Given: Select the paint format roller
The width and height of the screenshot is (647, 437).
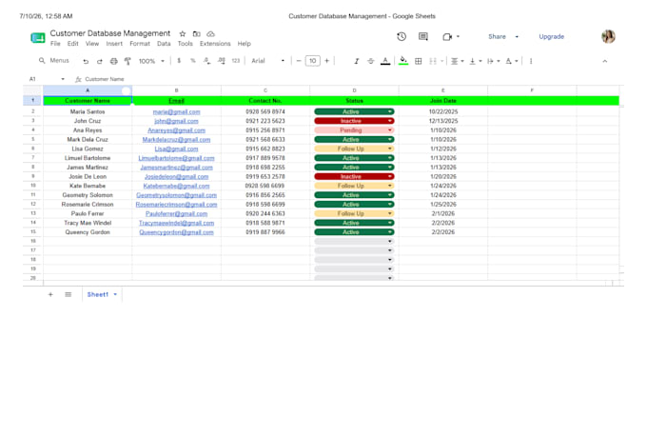Looking at the screenshot, I should coord(127,61).
